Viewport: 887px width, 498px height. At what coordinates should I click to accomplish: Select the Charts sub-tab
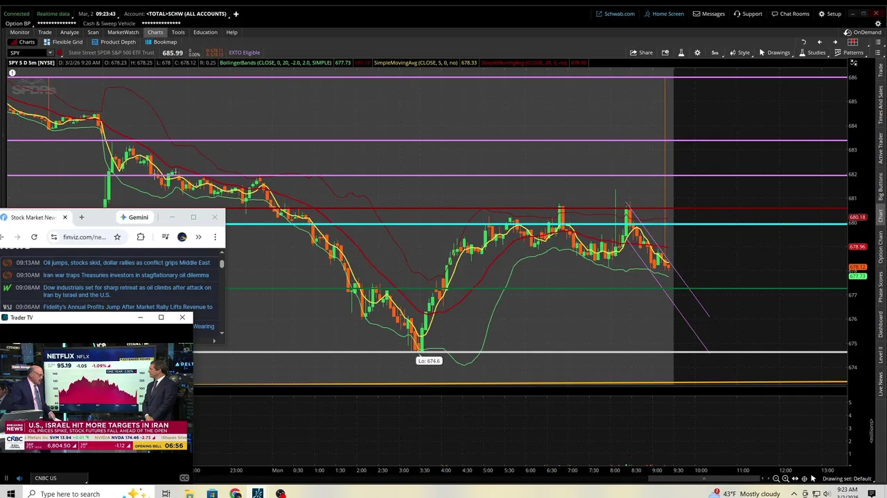click(23, 42)
